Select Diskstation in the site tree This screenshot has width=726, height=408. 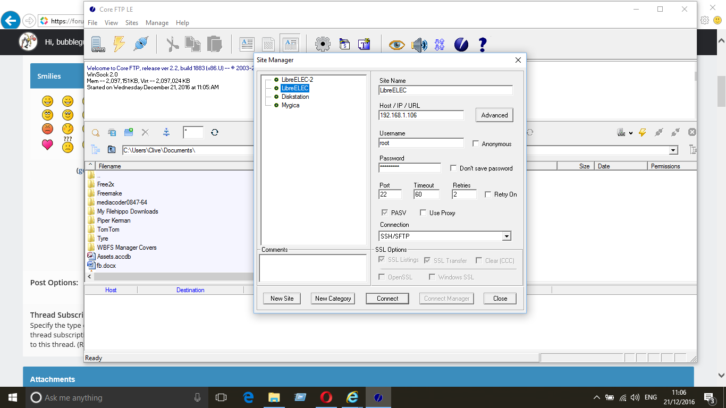pos(295,97)
